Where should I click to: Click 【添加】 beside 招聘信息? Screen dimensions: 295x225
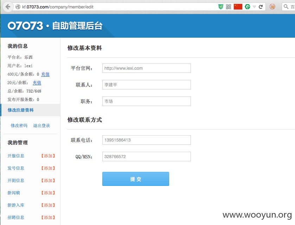pos(48,218)
